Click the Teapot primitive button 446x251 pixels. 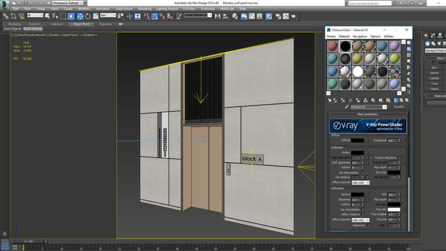(434, 89)
